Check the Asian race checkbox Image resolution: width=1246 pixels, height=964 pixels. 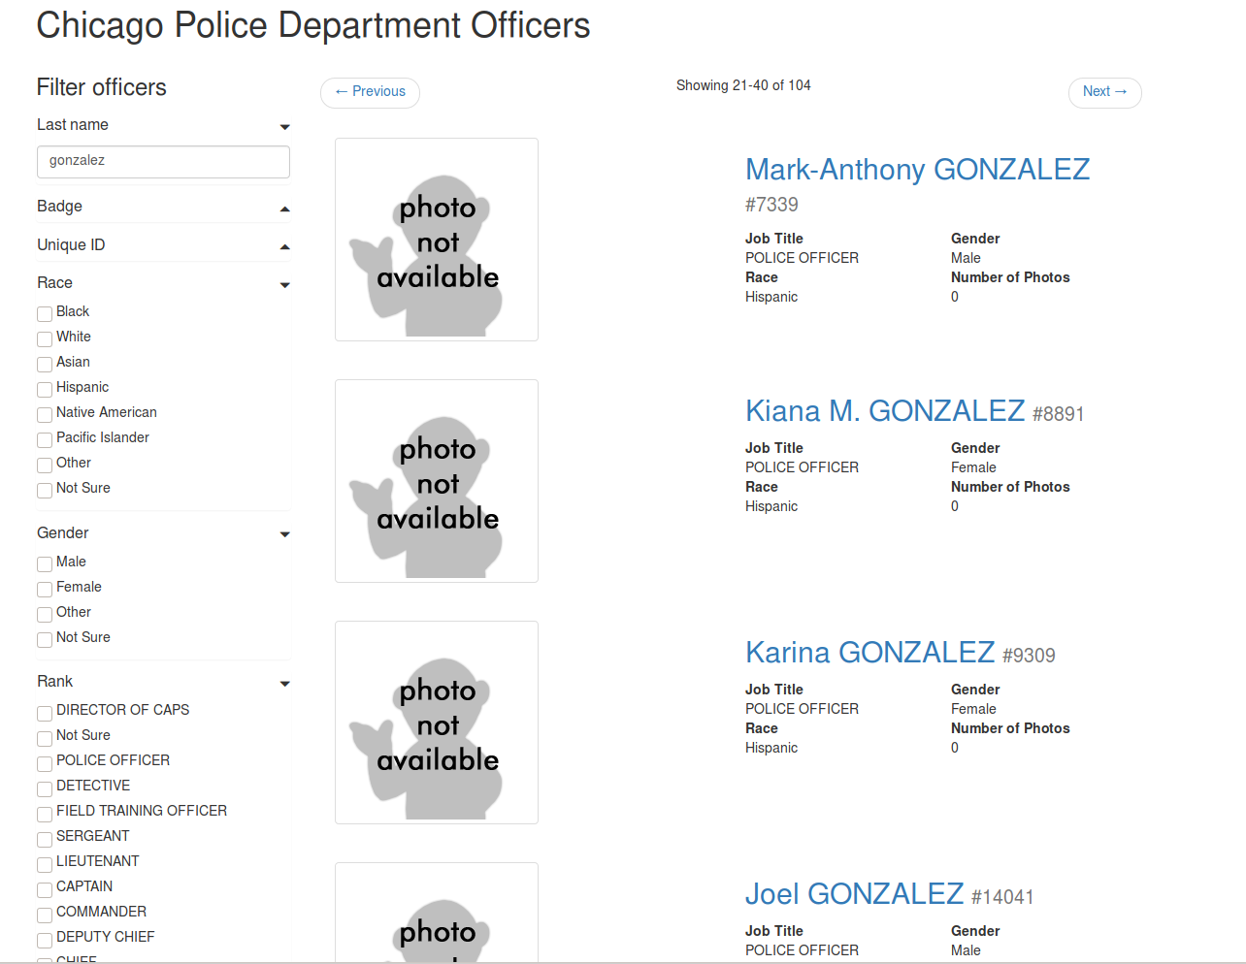click(x=45, y=365)
